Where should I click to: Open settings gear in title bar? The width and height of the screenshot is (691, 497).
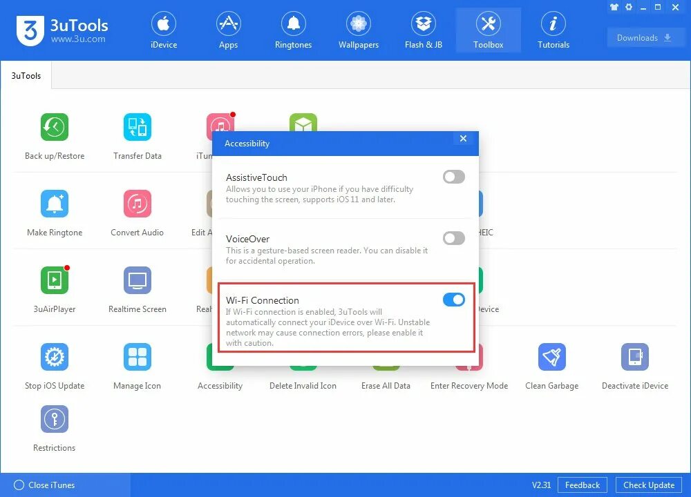point(629,7)
